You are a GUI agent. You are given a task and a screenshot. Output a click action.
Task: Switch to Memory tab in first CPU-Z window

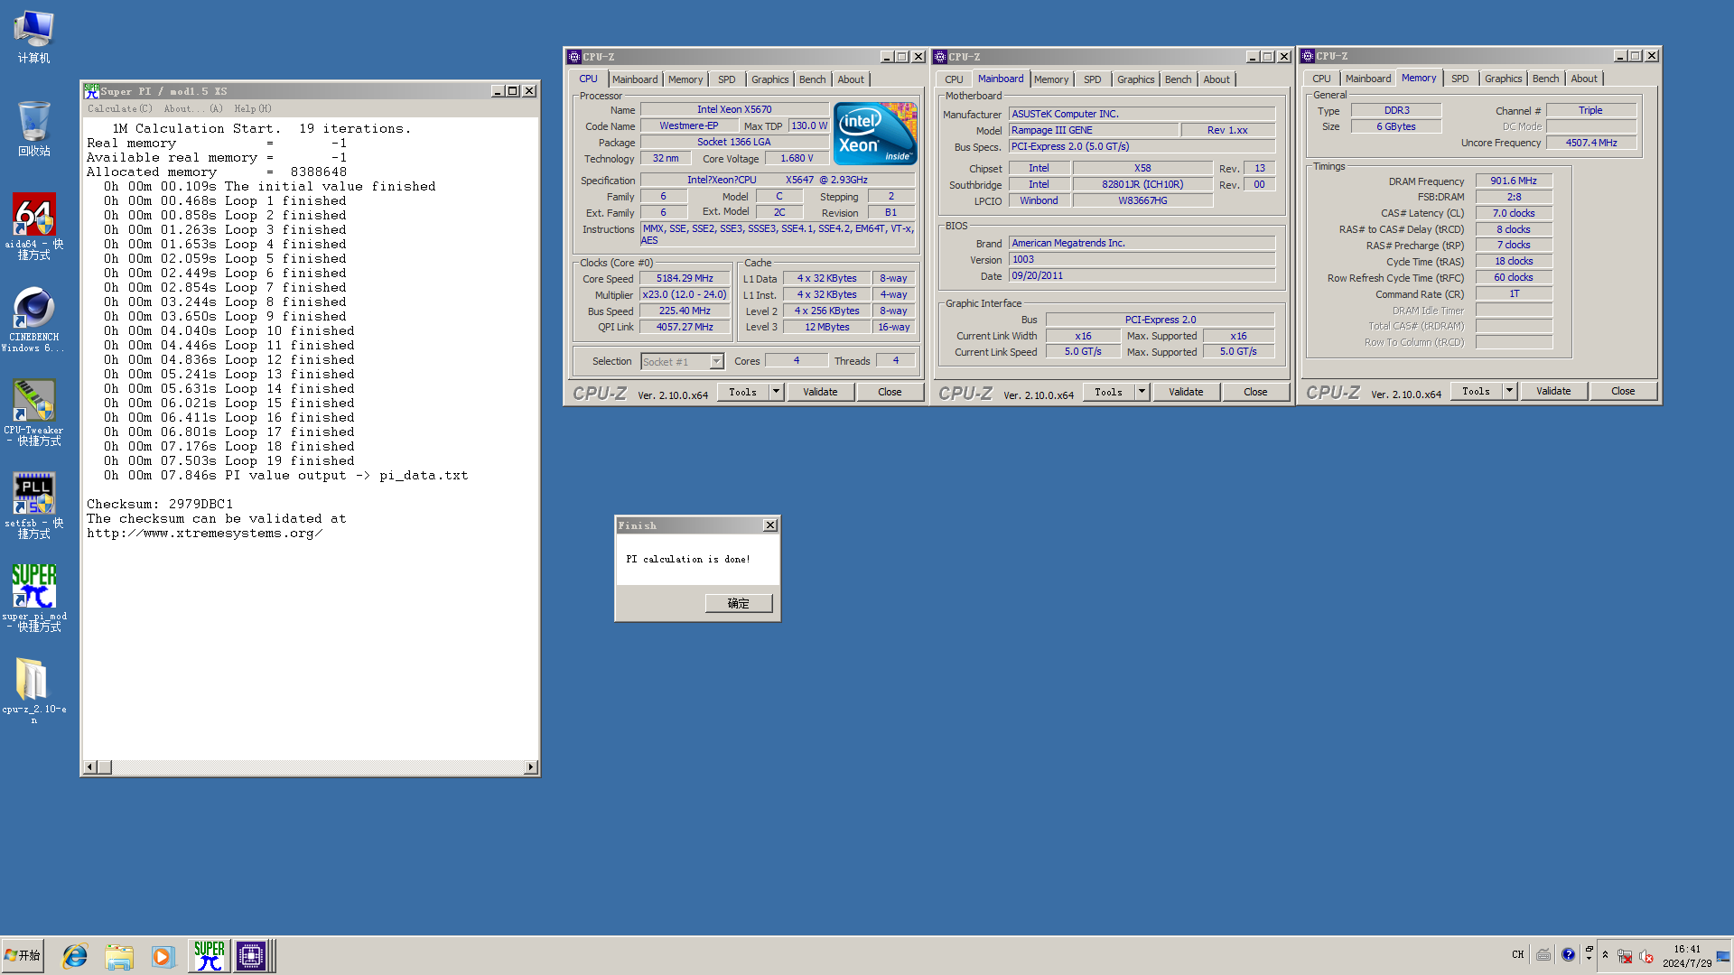point(685,79)
